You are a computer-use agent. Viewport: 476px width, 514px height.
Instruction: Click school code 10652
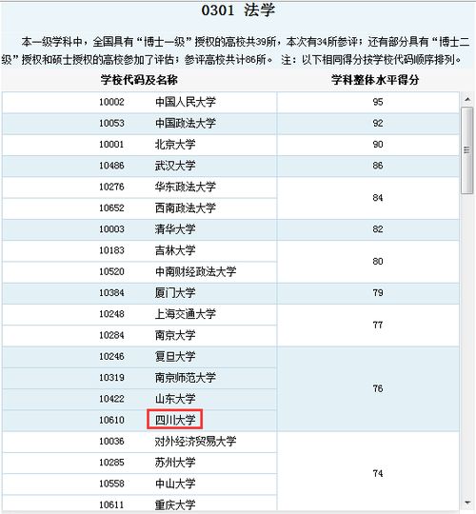[x=111, y=208]
